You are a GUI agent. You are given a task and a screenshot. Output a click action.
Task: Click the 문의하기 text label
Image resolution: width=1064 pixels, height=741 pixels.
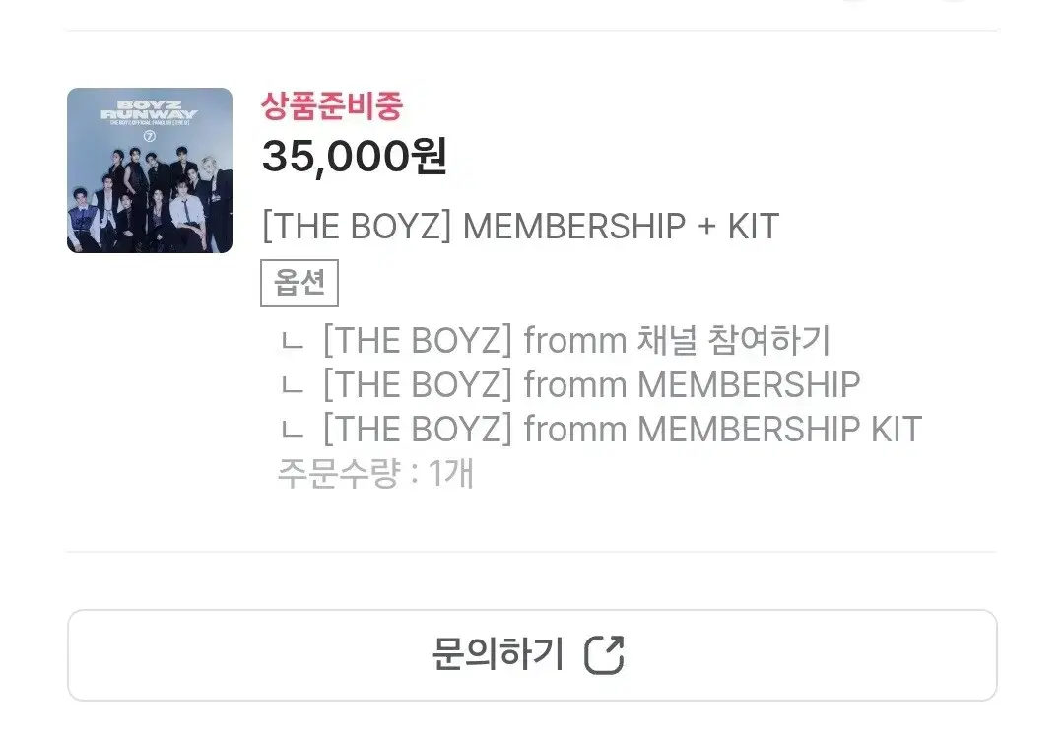point(499,655)
